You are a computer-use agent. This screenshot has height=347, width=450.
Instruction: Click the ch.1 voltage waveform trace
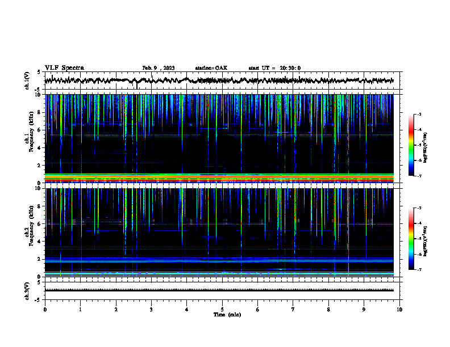[219, 81]
